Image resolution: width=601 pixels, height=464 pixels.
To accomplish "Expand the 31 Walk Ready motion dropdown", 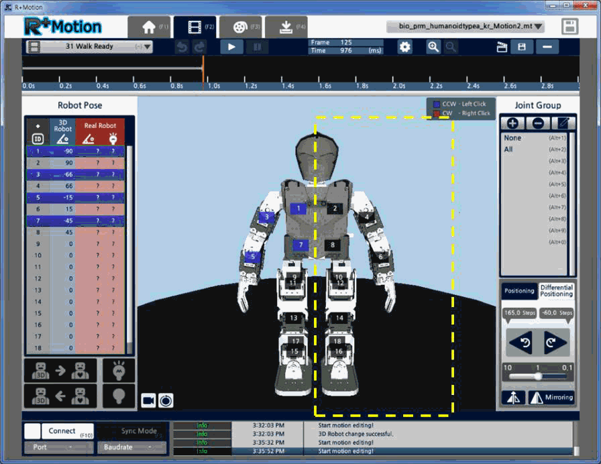I will click(89, 46).
